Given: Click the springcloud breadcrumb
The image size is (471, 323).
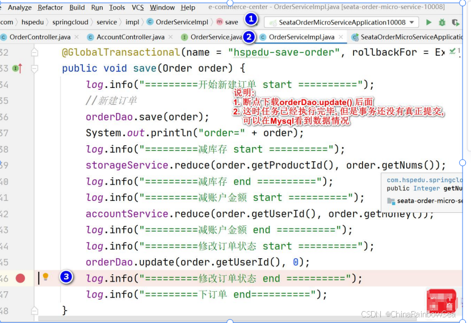Looking at the screenshot, I should (x=70, y=22).
